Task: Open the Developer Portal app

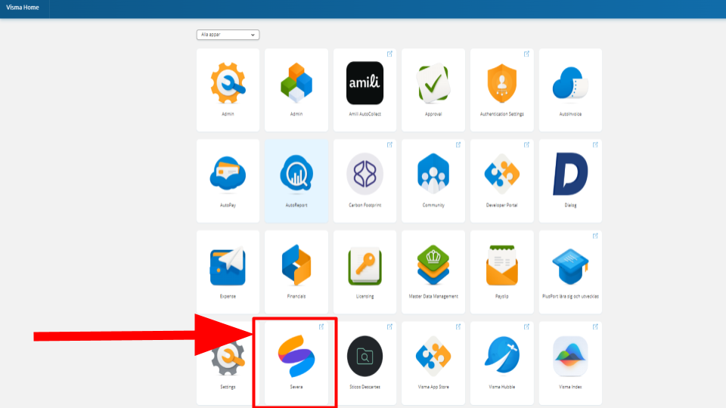Action: pos(502,181)
